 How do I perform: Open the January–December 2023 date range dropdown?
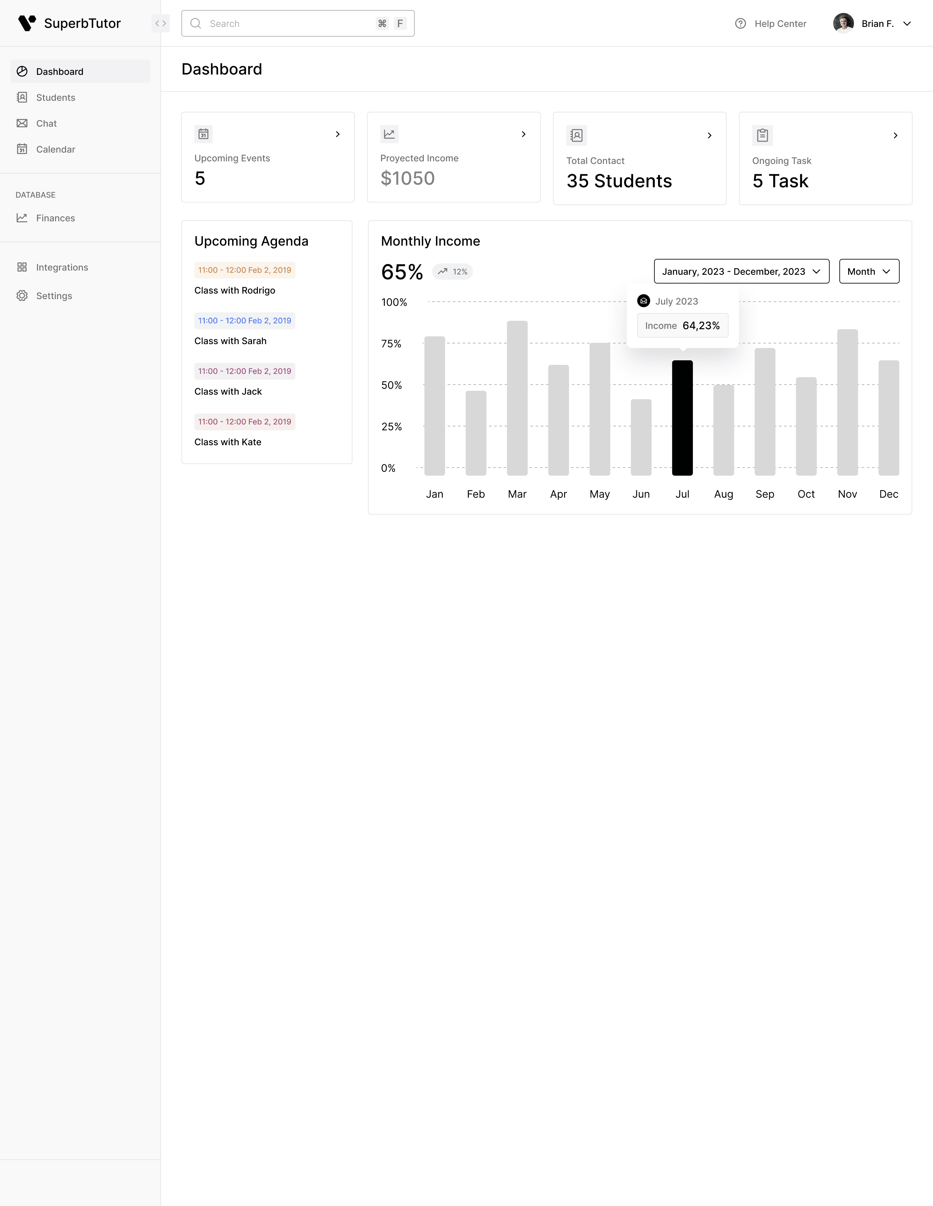(x=742, y=271)
